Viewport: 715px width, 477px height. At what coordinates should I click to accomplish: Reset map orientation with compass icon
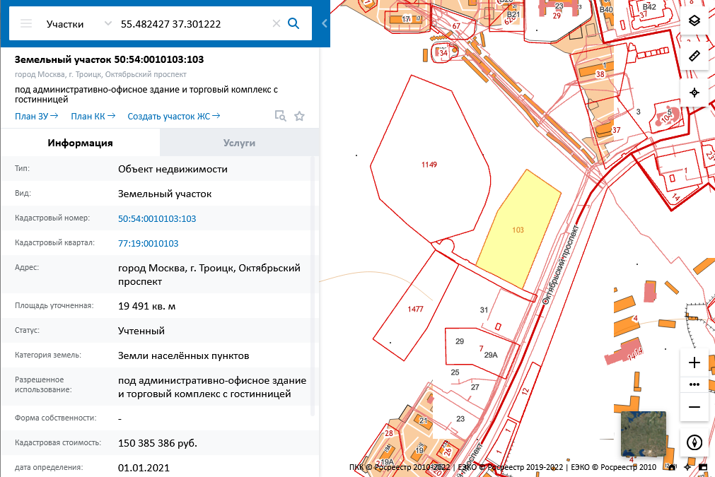pyautogui.click(x=694, y=442)
